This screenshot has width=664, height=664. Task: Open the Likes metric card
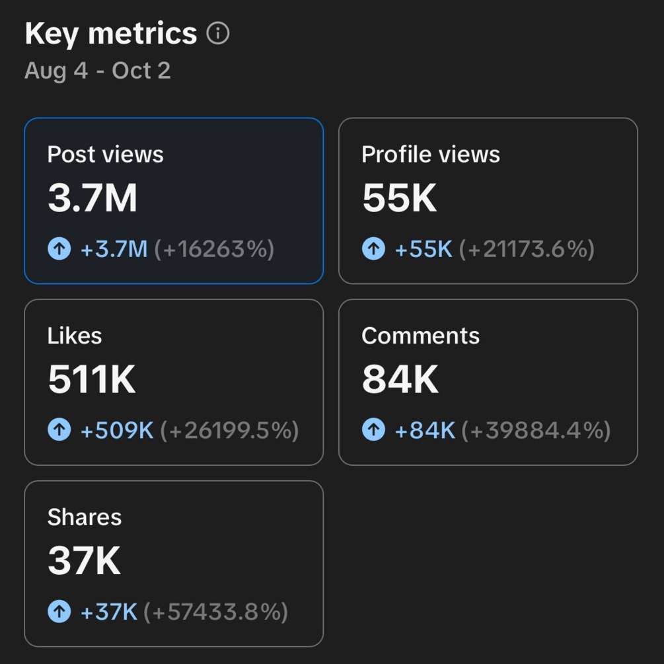[174, 382]
